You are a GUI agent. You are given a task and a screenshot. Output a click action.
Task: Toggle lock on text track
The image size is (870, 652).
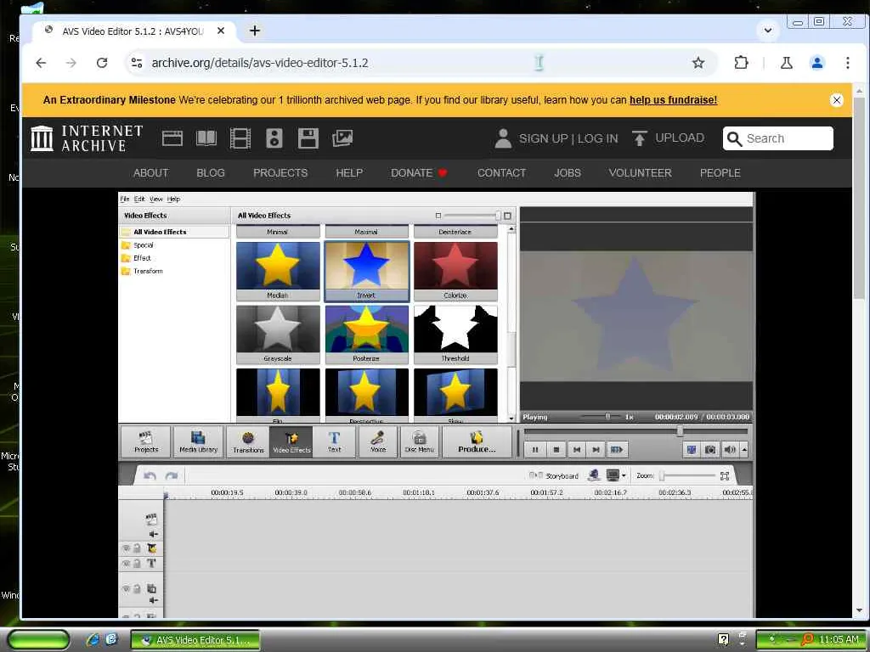[x=137, y=564]
